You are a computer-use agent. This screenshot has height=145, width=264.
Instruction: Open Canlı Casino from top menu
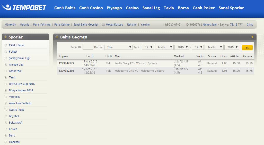[91, 8]
